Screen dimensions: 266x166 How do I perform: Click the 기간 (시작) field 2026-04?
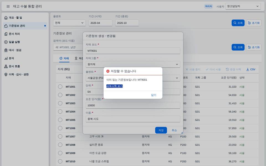click(100, 23)
